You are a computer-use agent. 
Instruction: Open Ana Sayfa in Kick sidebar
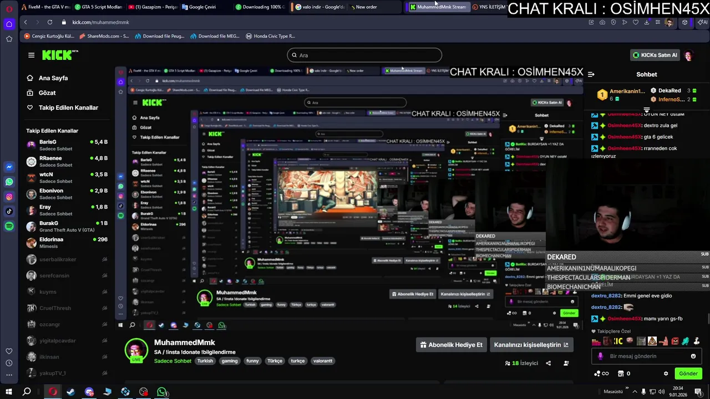click(48, 78)
